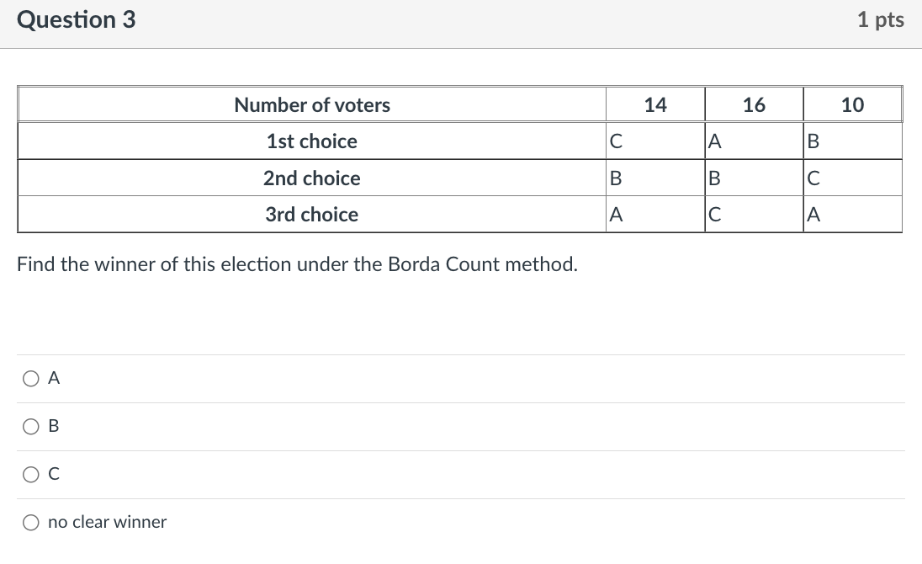
Task: Click the middle column's 2nd choice B
Action: click(x=713, y=178)
